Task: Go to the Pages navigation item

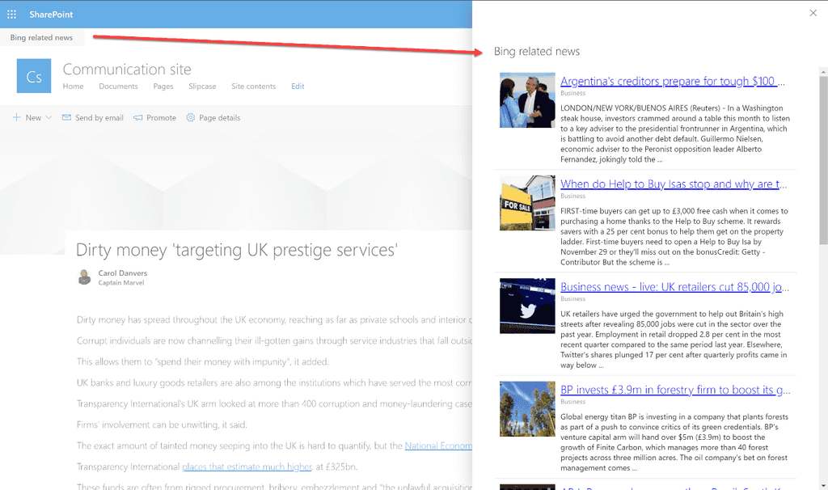Action: (163, 87)
